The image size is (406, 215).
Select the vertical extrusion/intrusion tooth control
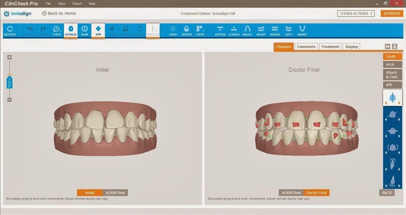pyautogui.click(x=392, y=98)
